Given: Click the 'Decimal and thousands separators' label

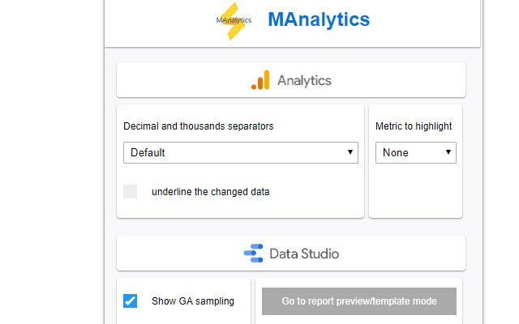Looking at the screenshot, I should (x=198, y=126).
